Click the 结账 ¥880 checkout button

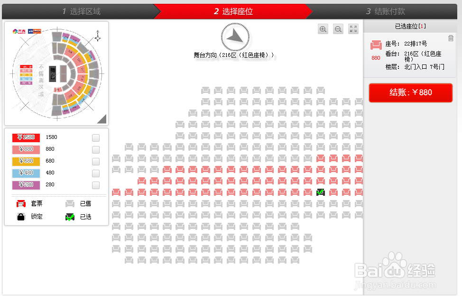click(410, 93)
